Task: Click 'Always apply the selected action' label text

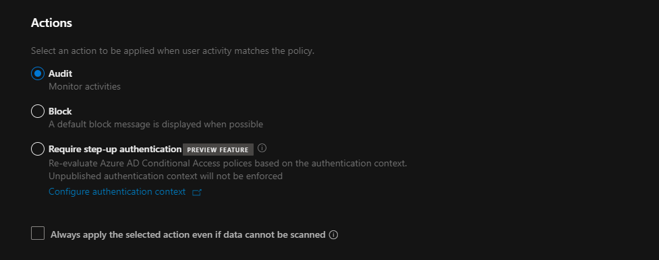Action: click(x=188, y=235)
